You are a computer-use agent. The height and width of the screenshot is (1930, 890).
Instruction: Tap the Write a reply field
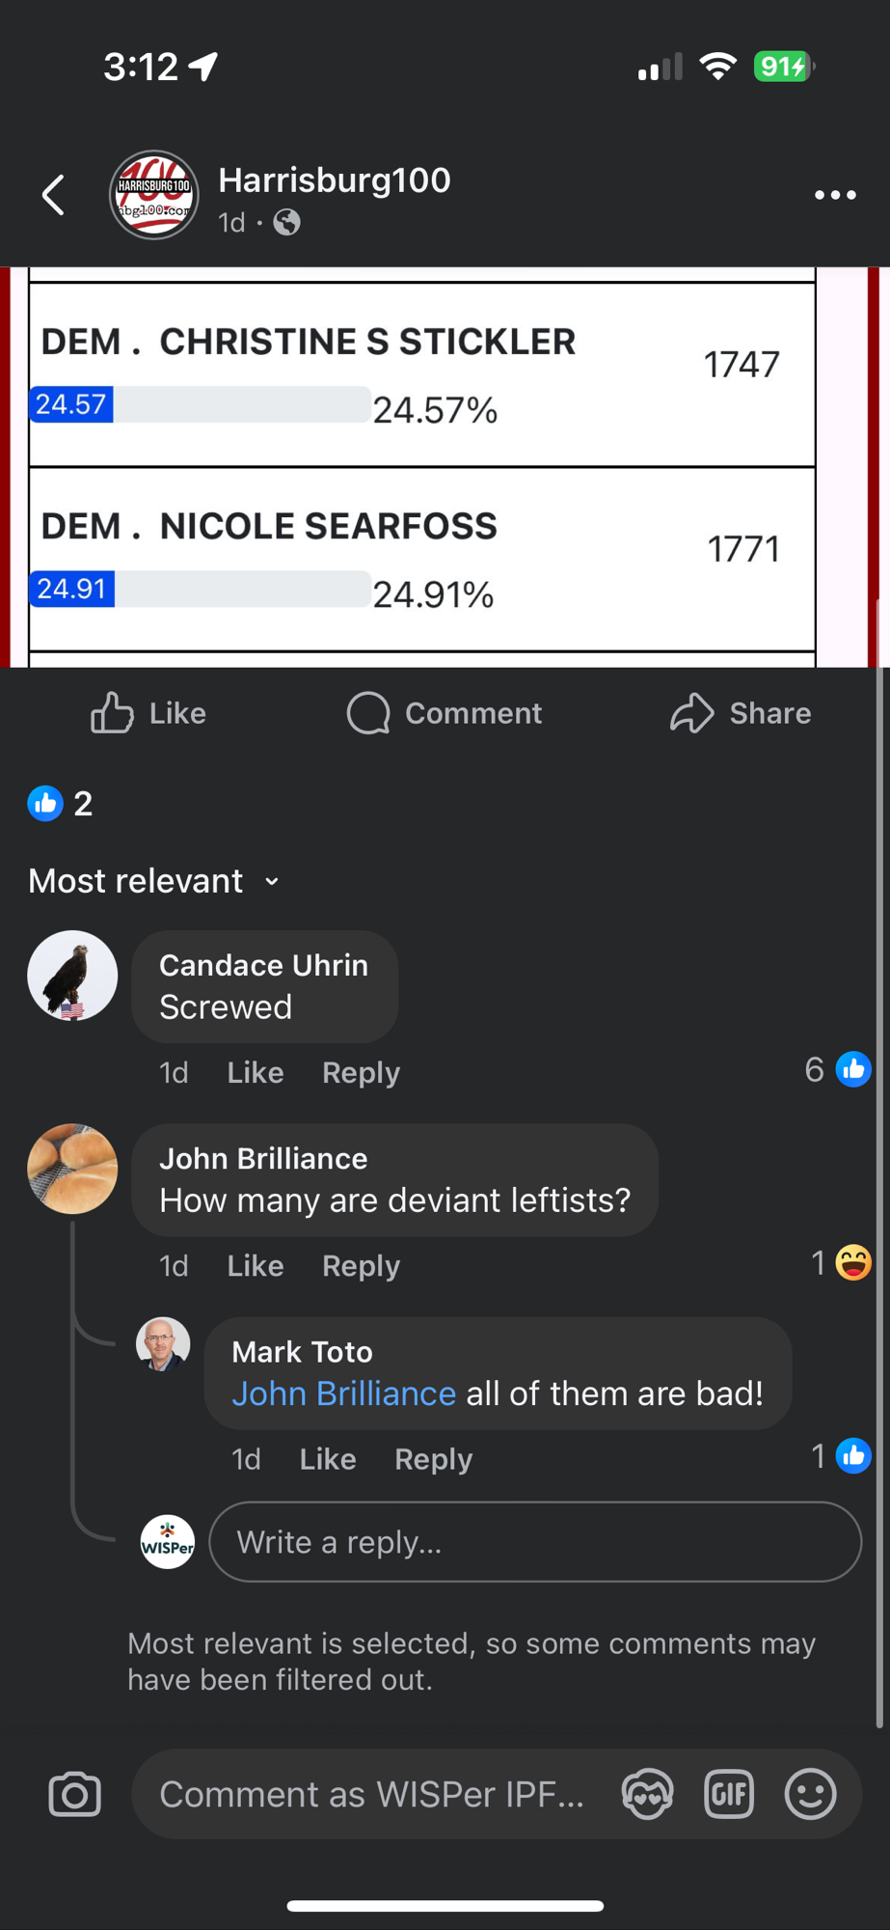coord(535,1542)
